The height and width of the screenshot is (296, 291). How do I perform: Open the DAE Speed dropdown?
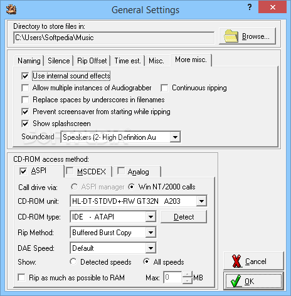(x=151, y=248)
